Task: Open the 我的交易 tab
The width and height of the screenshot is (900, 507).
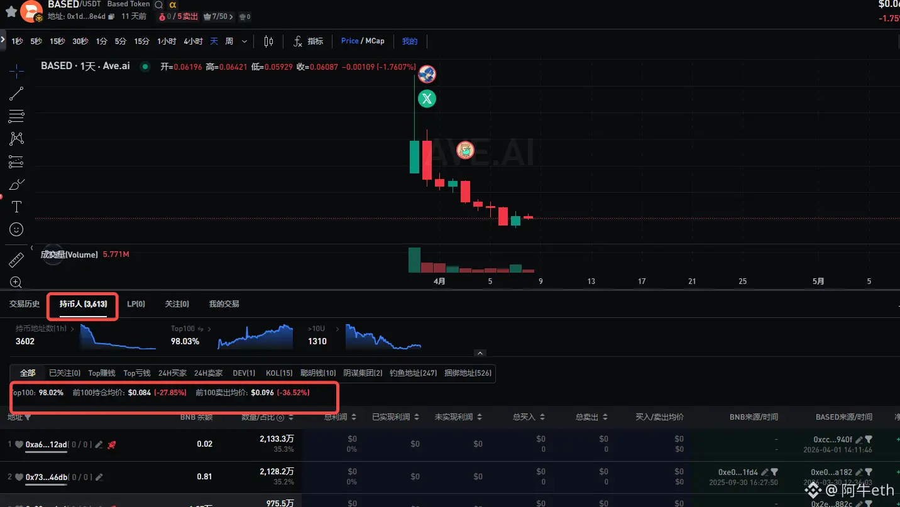Action: [x=224, y=304]
